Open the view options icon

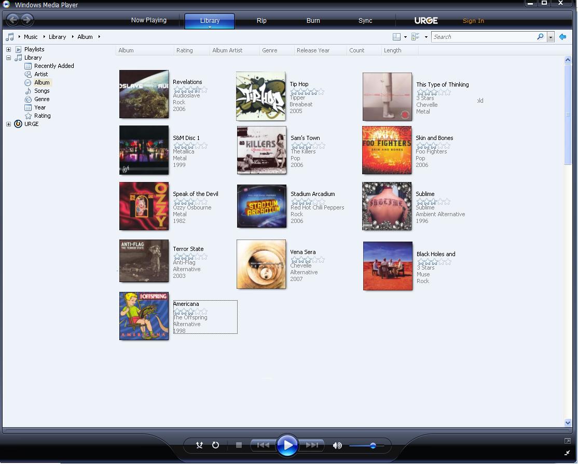[x=416, y=37]
